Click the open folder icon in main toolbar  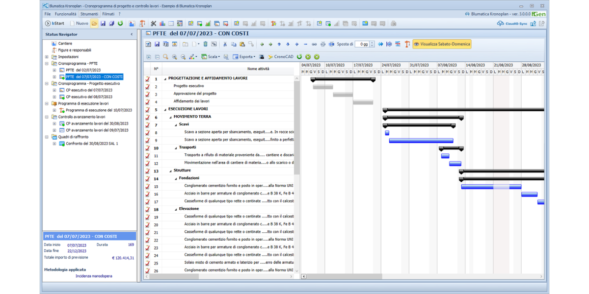pos(94,24)
